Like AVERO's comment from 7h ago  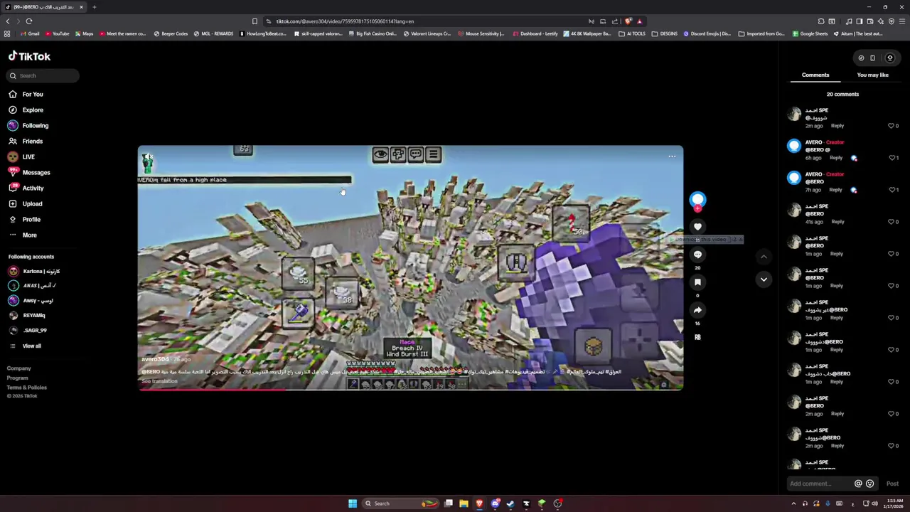[x=893, y=190]
